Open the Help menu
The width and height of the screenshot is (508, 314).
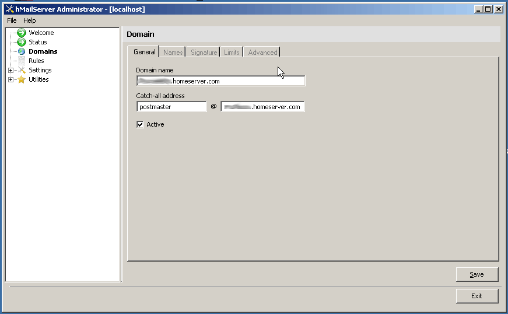[30, 20]
